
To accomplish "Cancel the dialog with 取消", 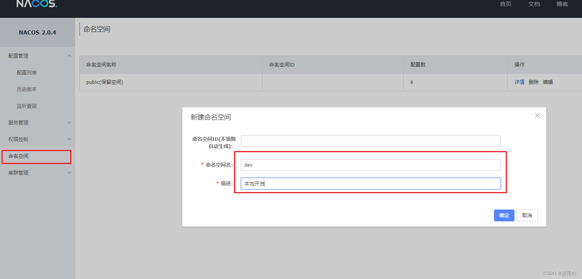I will click(x=527, y=215).
